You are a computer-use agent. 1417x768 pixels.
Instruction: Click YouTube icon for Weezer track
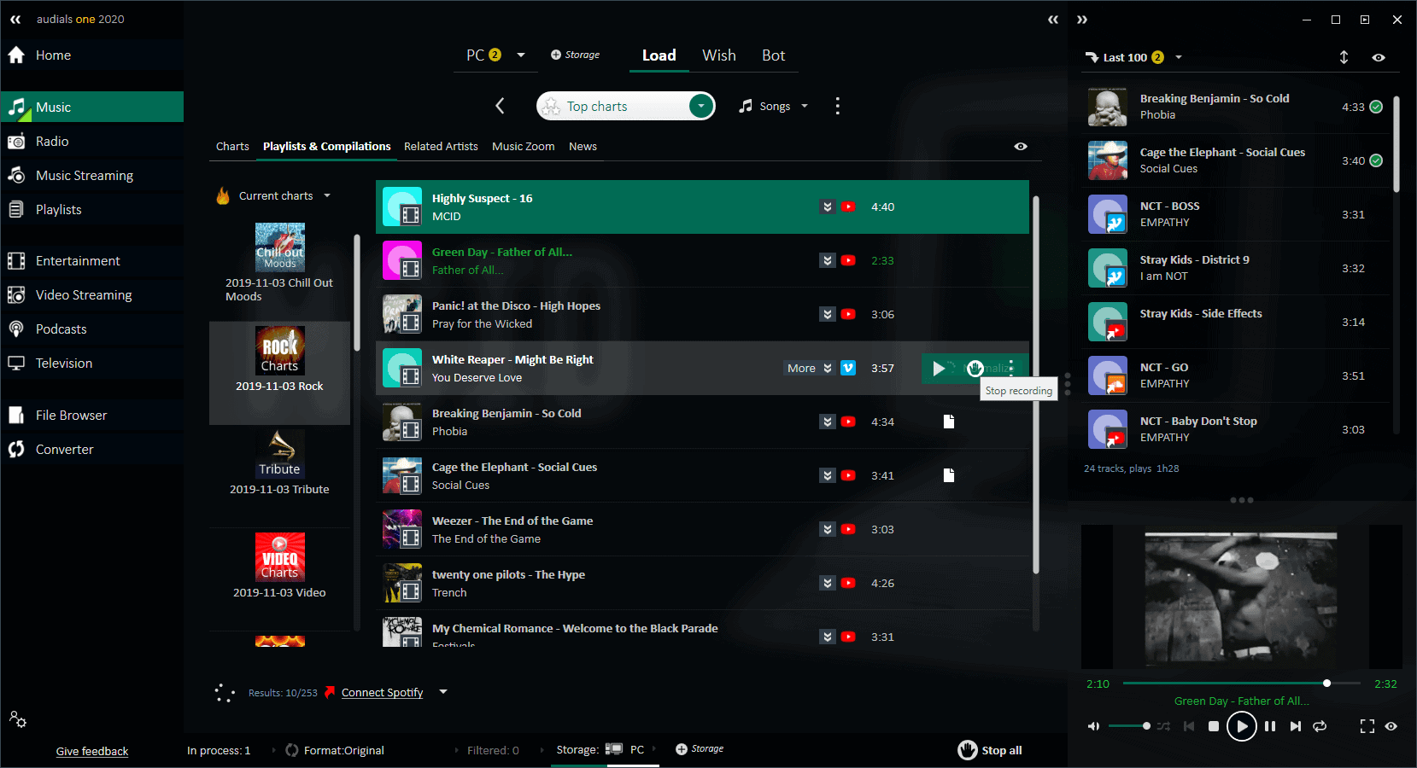[848, 529]
